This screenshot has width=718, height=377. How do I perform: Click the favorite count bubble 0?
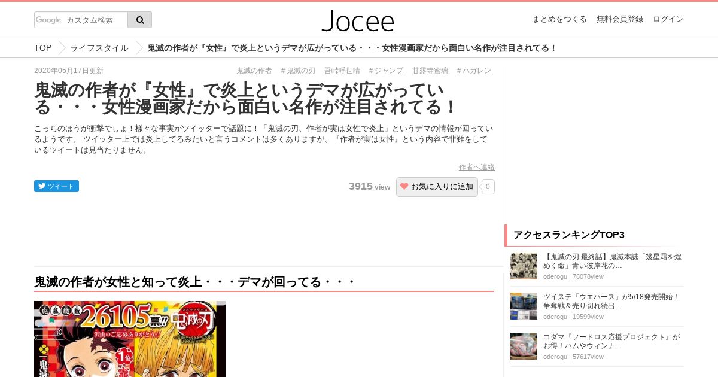pos(488,187)
